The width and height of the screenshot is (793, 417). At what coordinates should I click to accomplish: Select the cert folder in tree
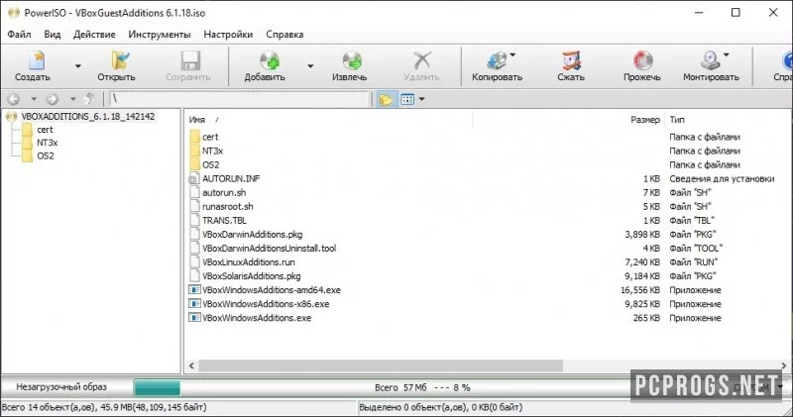[x=45, y=130]
